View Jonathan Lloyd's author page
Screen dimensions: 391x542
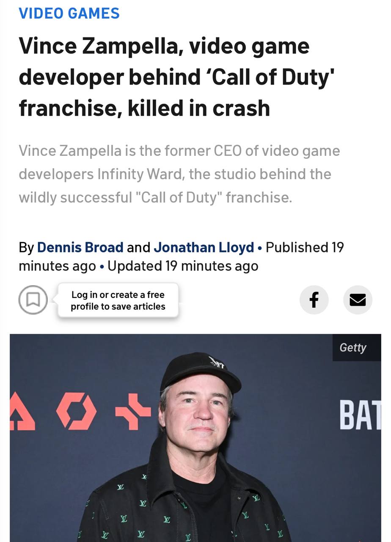pos(204,247)
